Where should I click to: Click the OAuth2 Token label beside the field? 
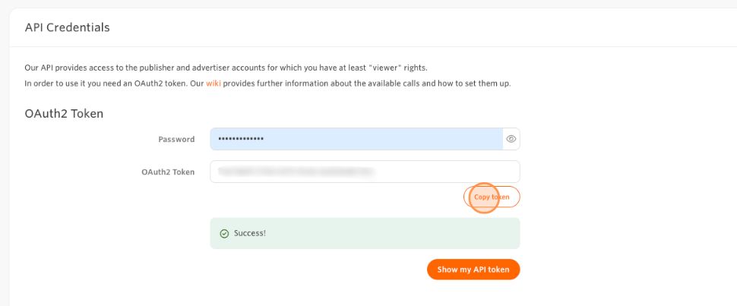point(168,172)
